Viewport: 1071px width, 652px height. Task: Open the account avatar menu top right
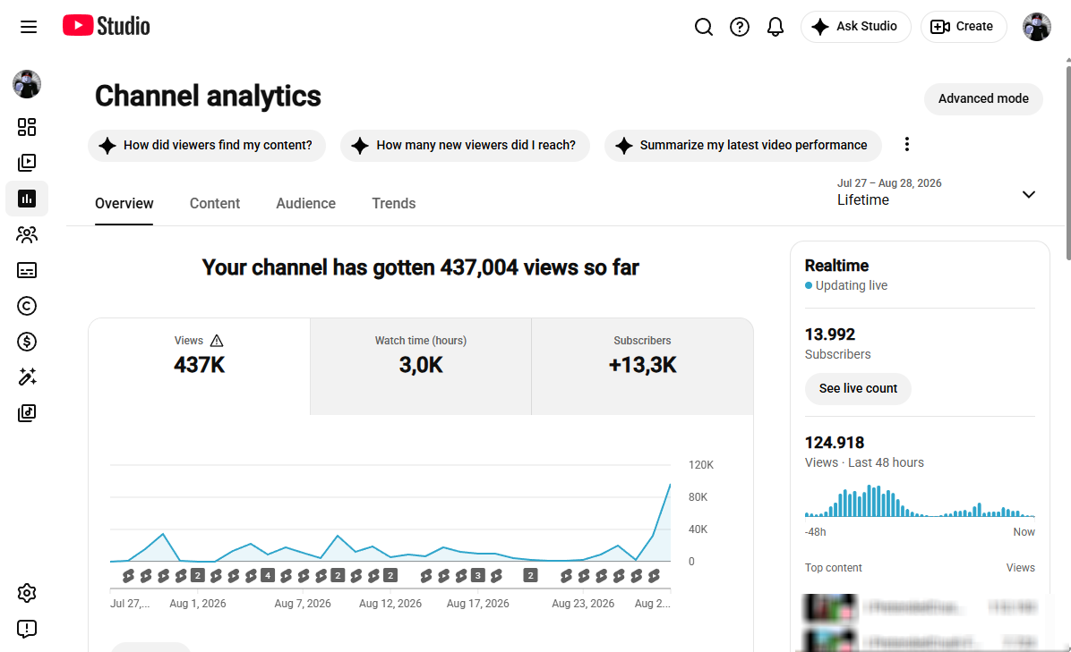coord(1036,27)
